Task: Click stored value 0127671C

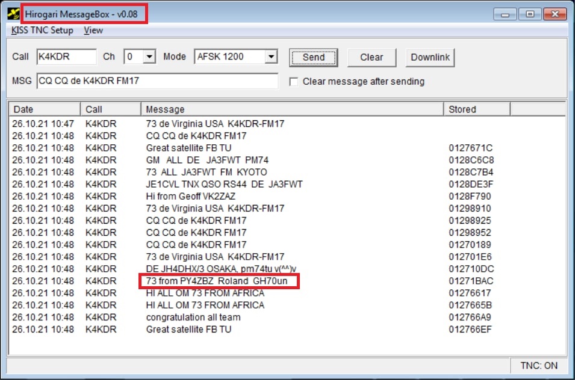Action: (x=470, y=148)
